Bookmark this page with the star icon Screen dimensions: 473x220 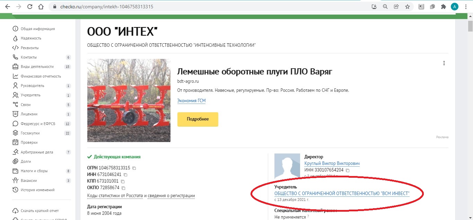(408, 7)
